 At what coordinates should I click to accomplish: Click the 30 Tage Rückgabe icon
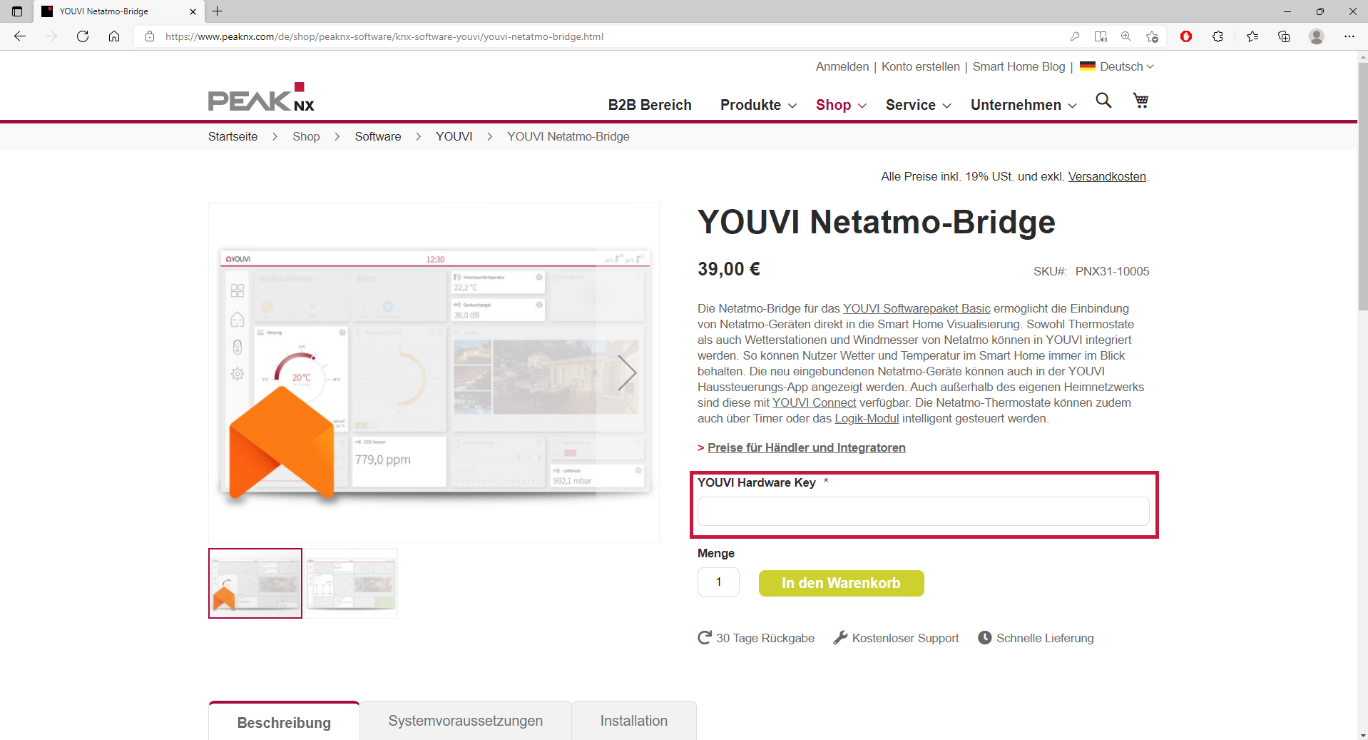pyautogui.click(x=705, y=638)
